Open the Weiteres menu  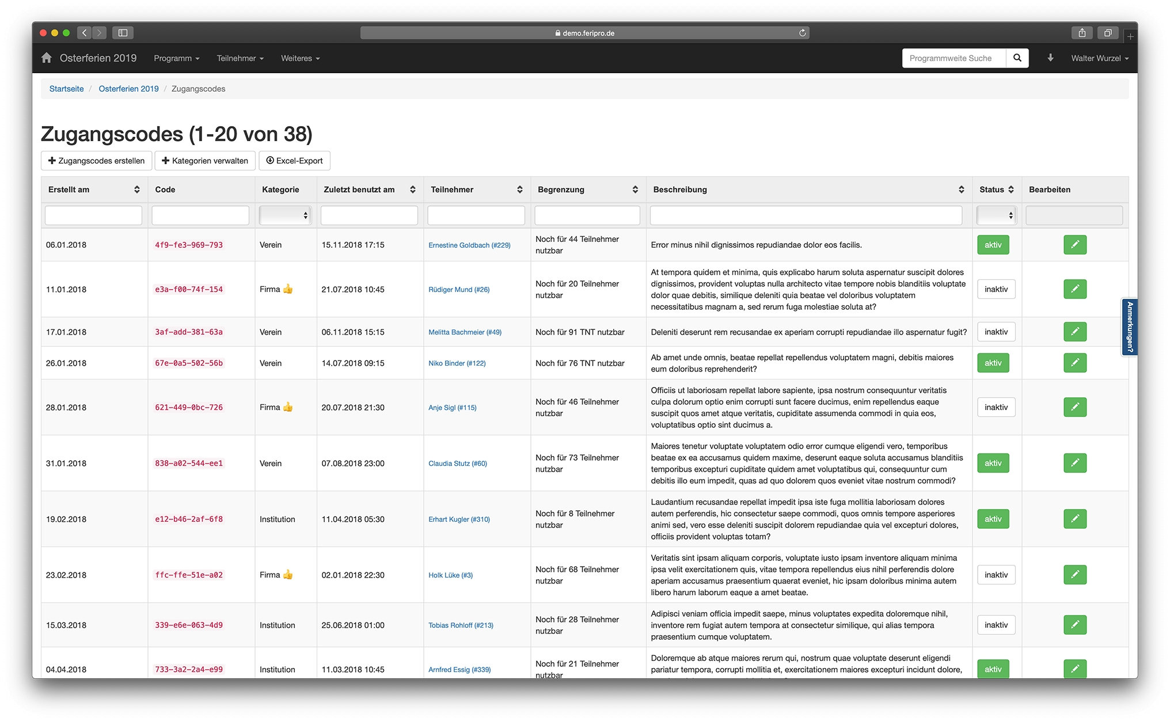tap(300, 58)
